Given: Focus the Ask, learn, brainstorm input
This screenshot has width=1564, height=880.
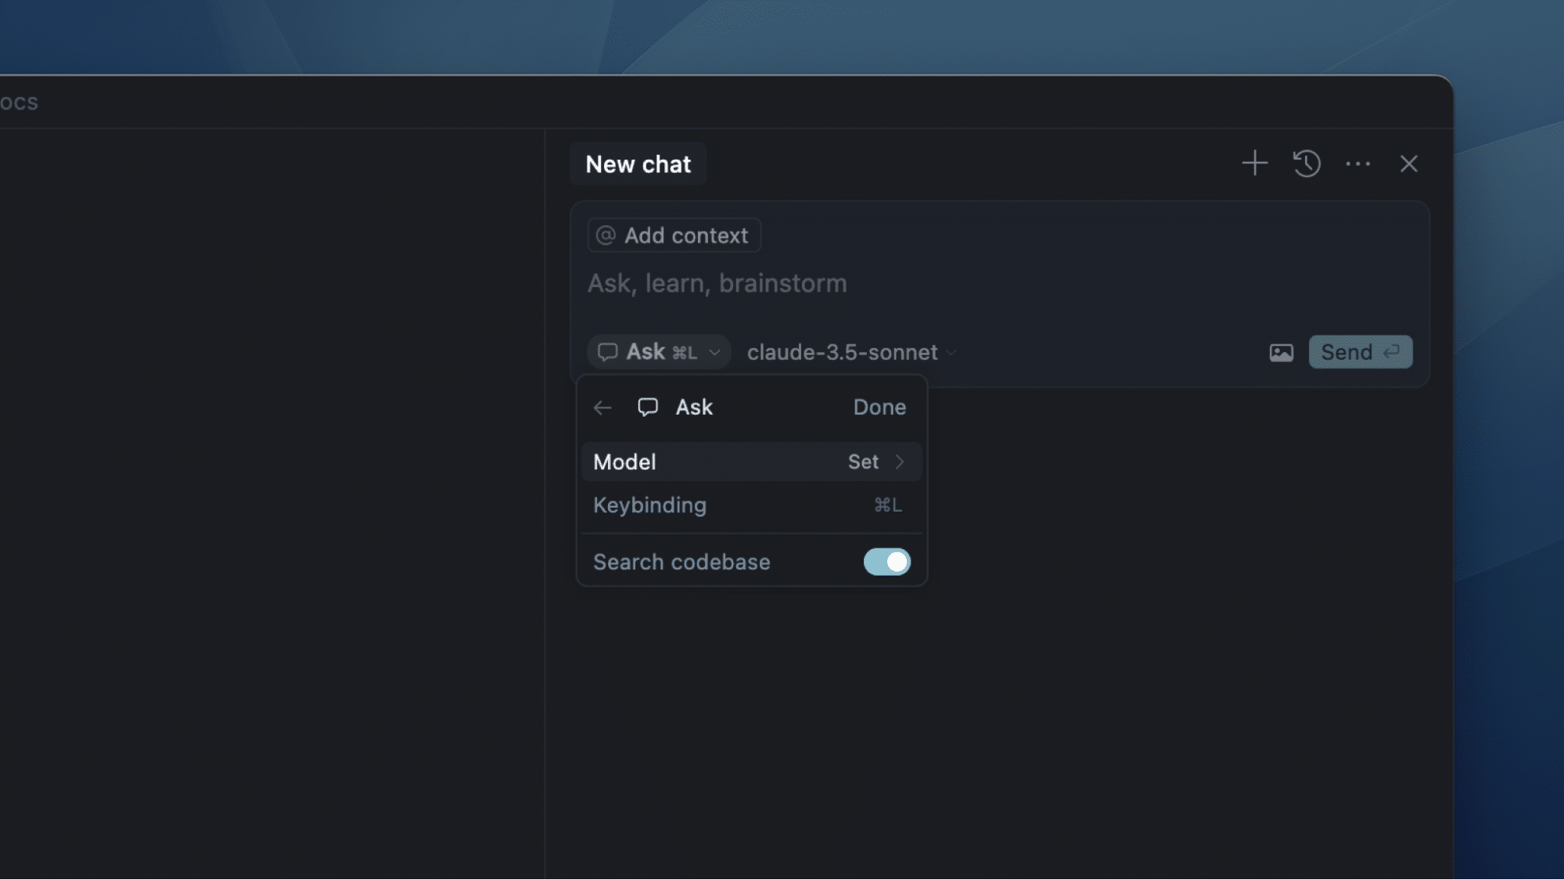Looking at the screenshot, I should pyautogui.click(x=998, y=284).
